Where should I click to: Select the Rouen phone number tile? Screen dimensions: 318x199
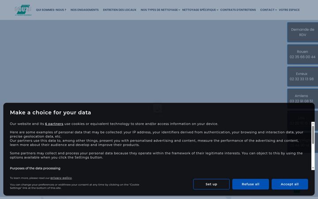click(x=303, y=54)
